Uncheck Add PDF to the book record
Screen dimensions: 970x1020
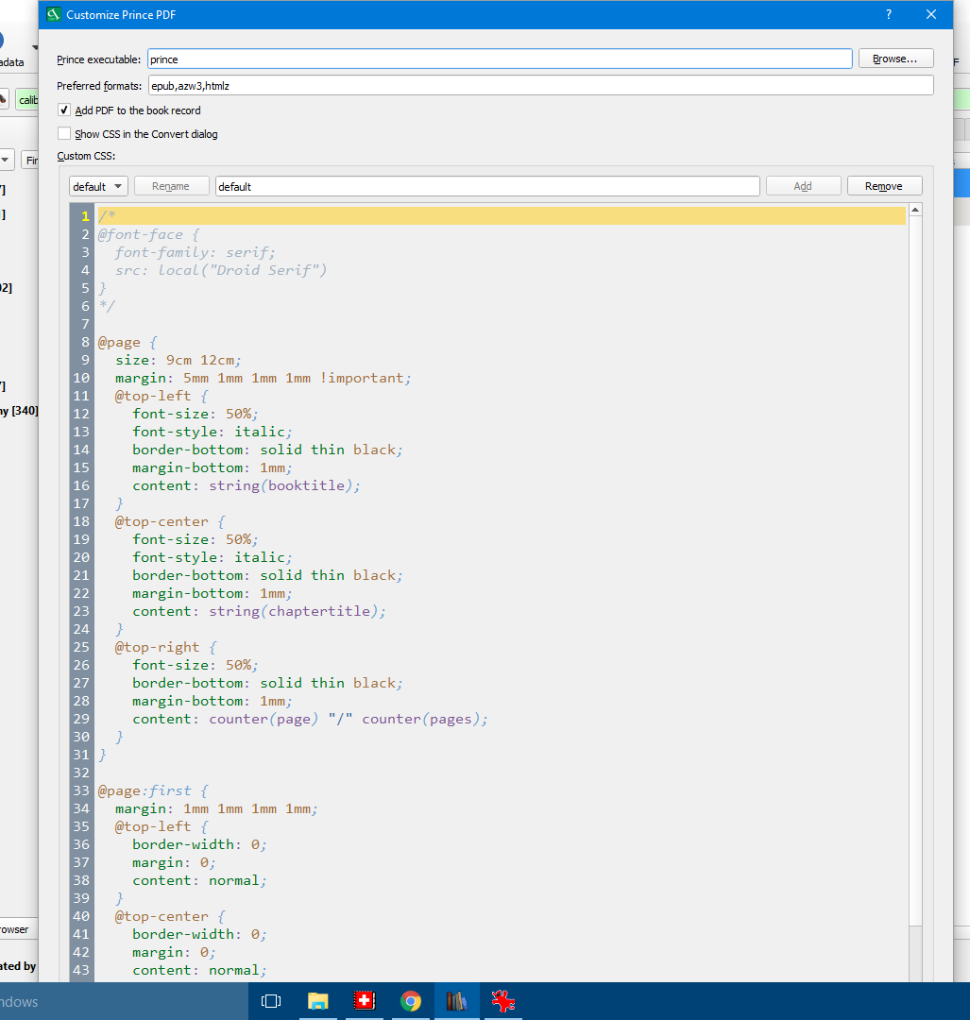[x=64, y=110]
